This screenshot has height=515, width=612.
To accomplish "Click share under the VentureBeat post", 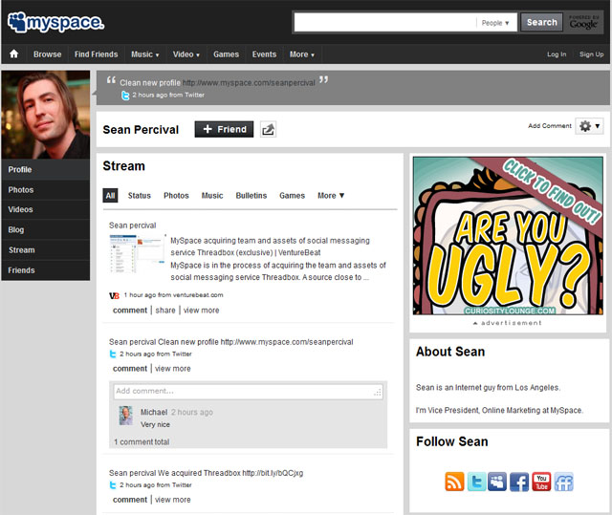I will (x=165, y=310).
